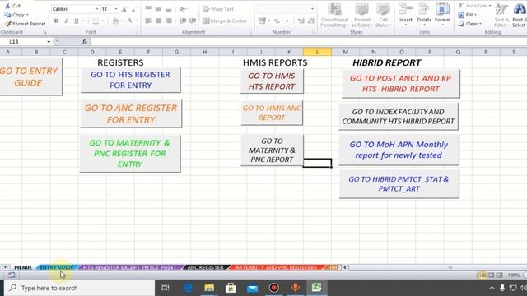
Task: Toggle Wrap Text
Action: pos(217,9)
